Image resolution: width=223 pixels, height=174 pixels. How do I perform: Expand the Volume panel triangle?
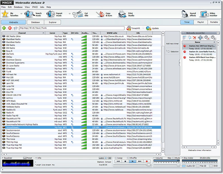tap(154, 158)
